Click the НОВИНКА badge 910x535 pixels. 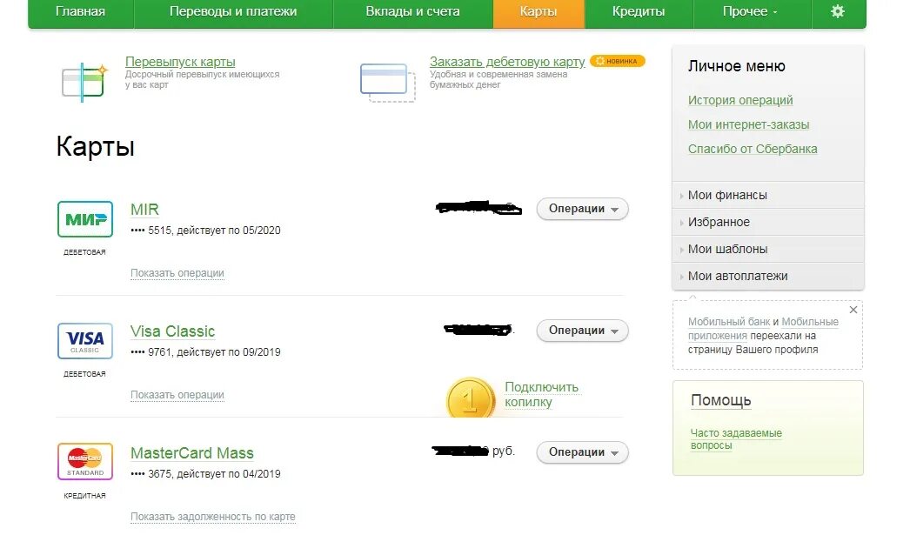pyautogui.click(x=618, y=61)
